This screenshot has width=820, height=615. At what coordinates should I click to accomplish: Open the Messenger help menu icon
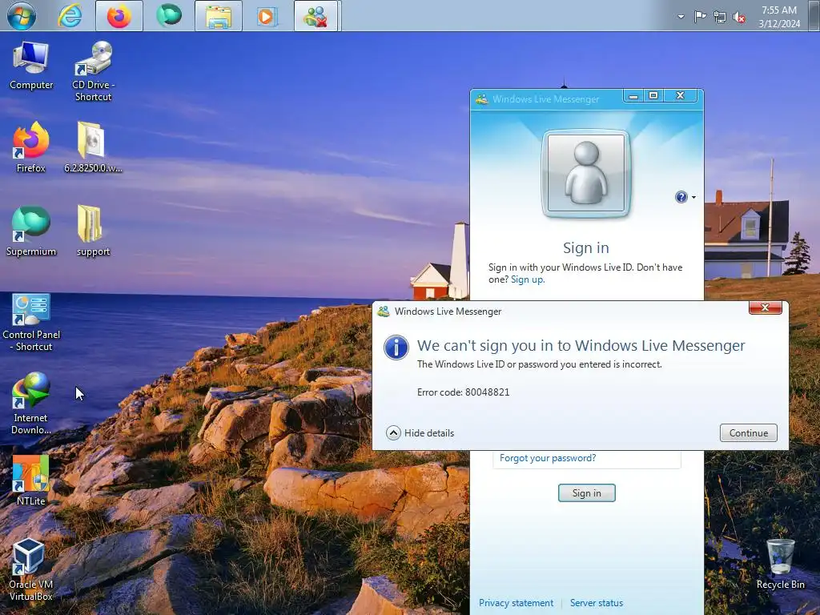pos(685,197)
